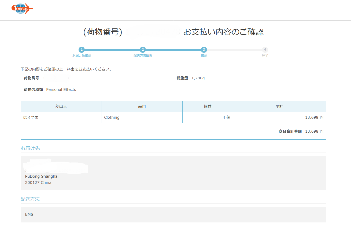Viewport: 351px width, 227px height.
Task: Click the tenso logo in header
Action: pos(22,9)
